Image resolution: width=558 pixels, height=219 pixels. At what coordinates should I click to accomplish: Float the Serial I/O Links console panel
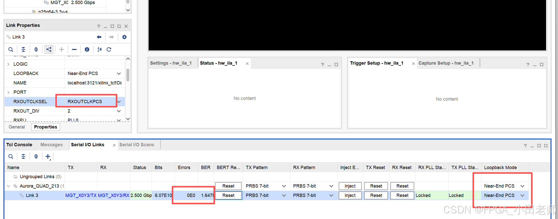(x=546, y=145)
